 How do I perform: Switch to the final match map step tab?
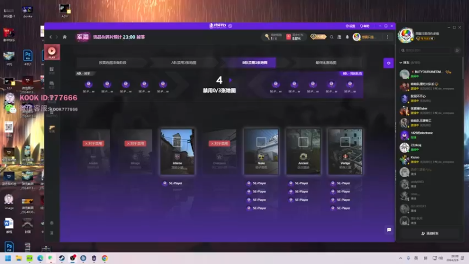pos(326,63)
